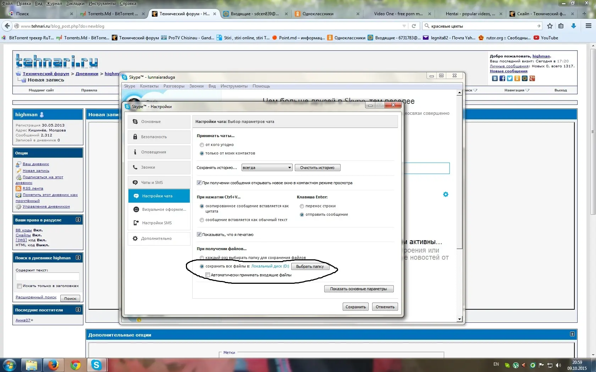The width and height of the screenshot is (596, 372).
Task: Open the Chats and SMS settings section
Action: pyautogui.click(x=159, y=182)
